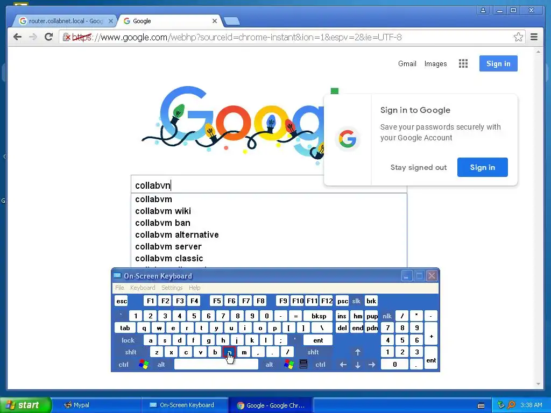This screenshot has width=551, height=413.
Task: Click the del key
Action: 342,328
